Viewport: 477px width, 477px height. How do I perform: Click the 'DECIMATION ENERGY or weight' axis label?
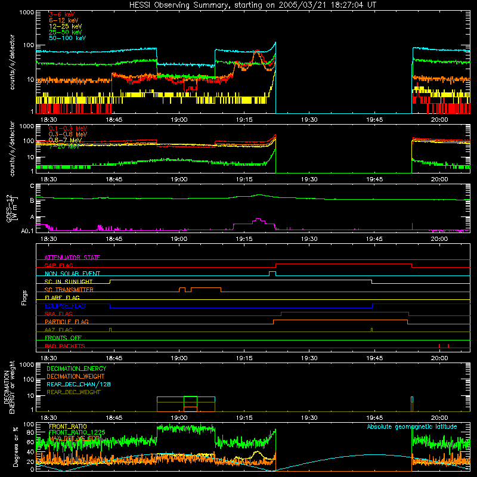coord(9,387)
